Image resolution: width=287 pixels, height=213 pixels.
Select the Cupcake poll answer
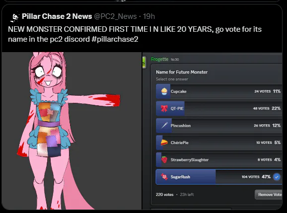(x=219, y=91)
